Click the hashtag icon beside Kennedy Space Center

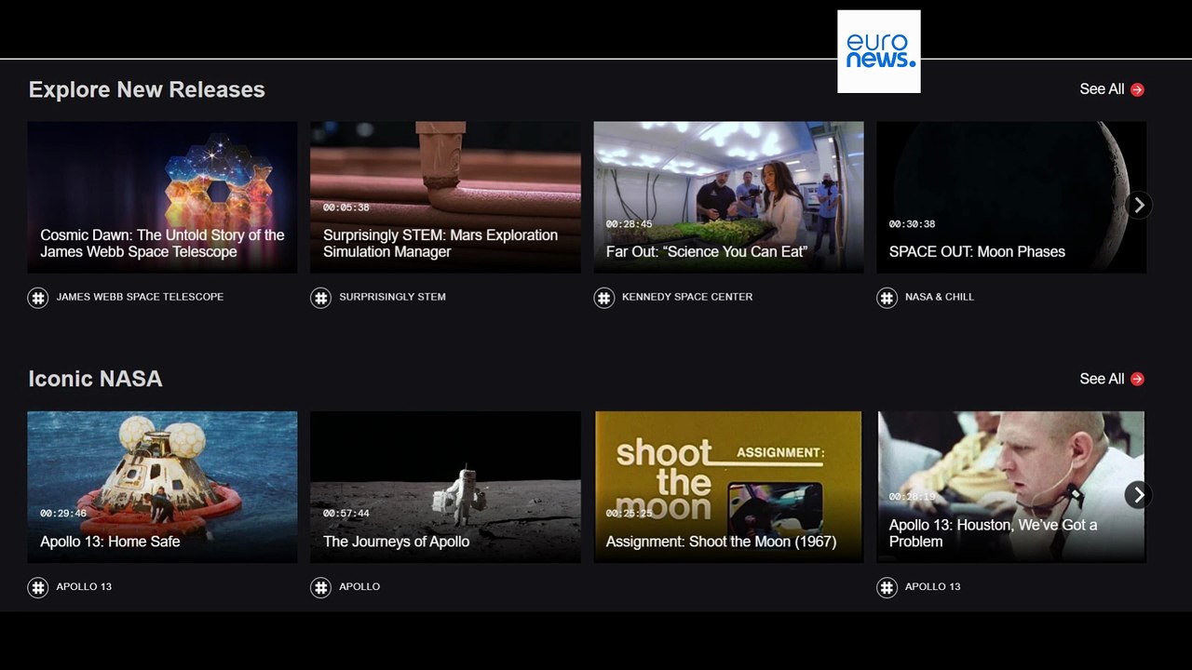tap(603, 298)
